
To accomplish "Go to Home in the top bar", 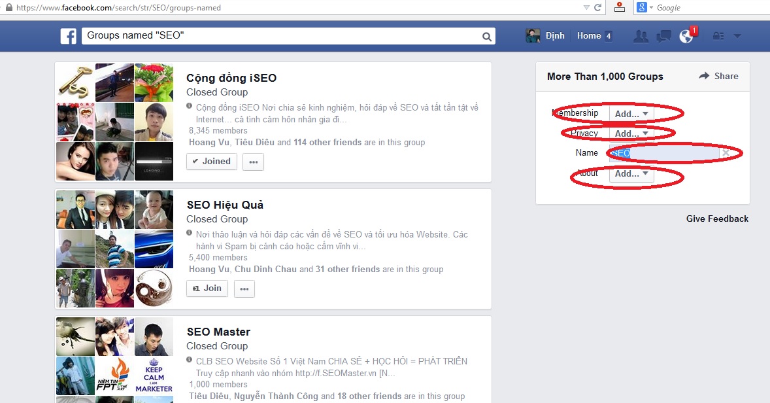I will (x=589, y=35).
